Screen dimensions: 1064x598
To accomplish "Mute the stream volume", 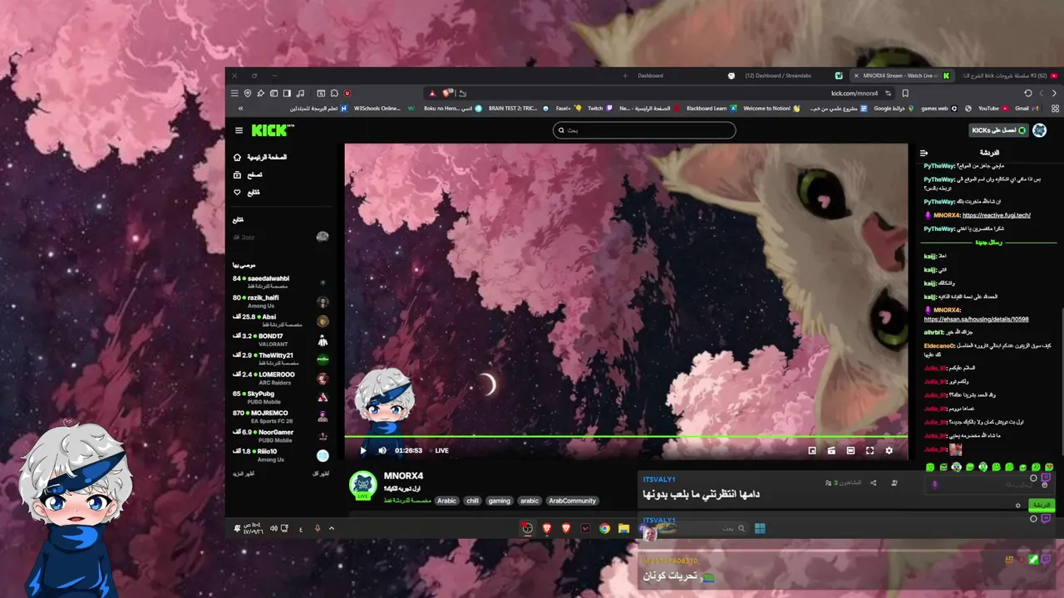I will click(382, 451).
